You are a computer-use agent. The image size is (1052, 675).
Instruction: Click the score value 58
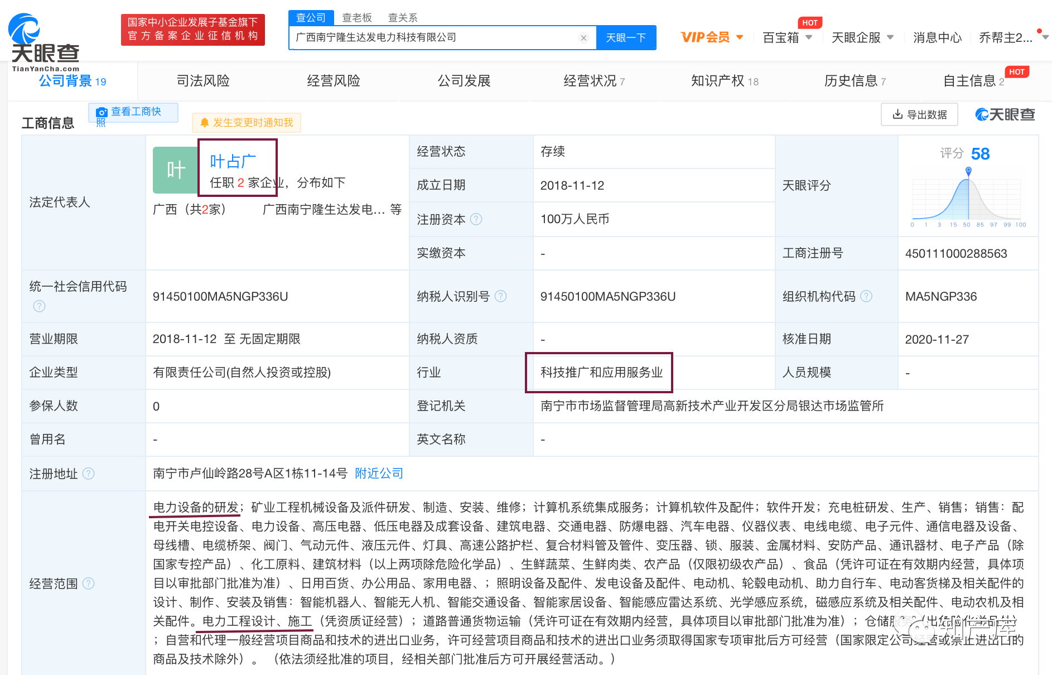tap(980, 154)
